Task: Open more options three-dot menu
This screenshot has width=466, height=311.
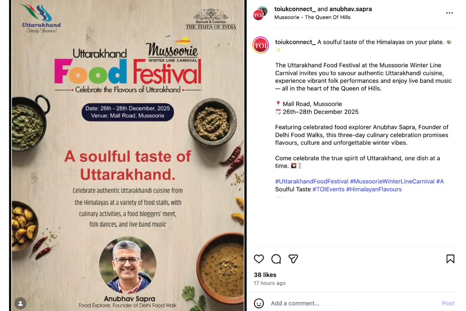Action: point(449,13)
